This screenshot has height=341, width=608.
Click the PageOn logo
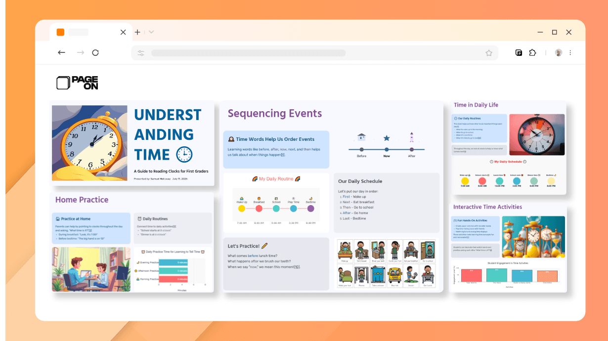point(78,83)
